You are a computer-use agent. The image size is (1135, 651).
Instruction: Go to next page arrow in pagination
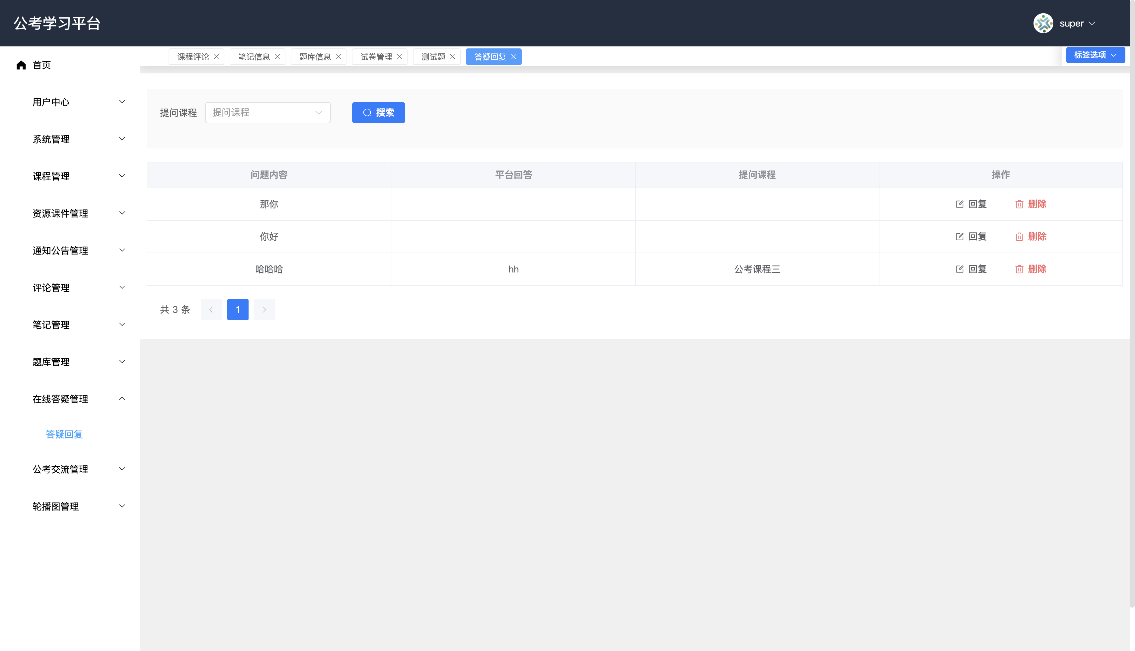pyautogui.click(x=264, y=309)
